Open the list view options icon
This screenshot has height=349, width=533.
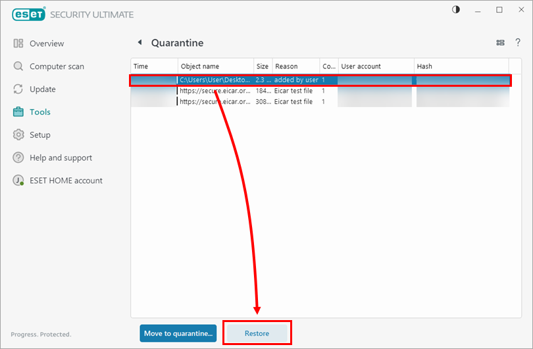point(501,43)
